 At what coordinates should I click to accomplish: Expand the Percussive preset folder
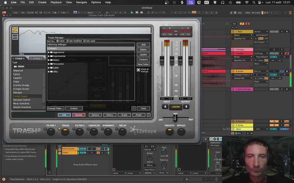pyautogui.click(x=49, y=64)
